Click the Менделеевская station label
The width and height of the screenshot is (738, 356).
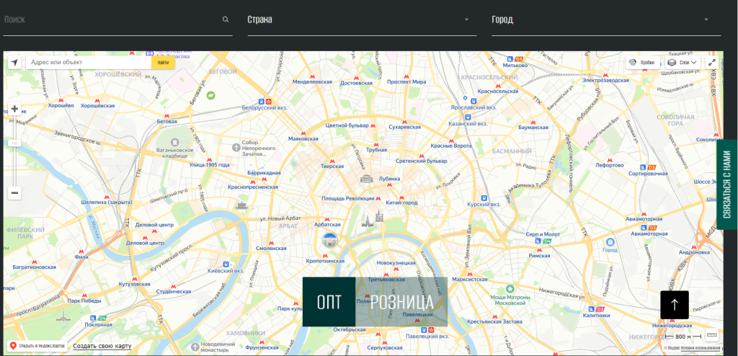click(x=312, y=82)
